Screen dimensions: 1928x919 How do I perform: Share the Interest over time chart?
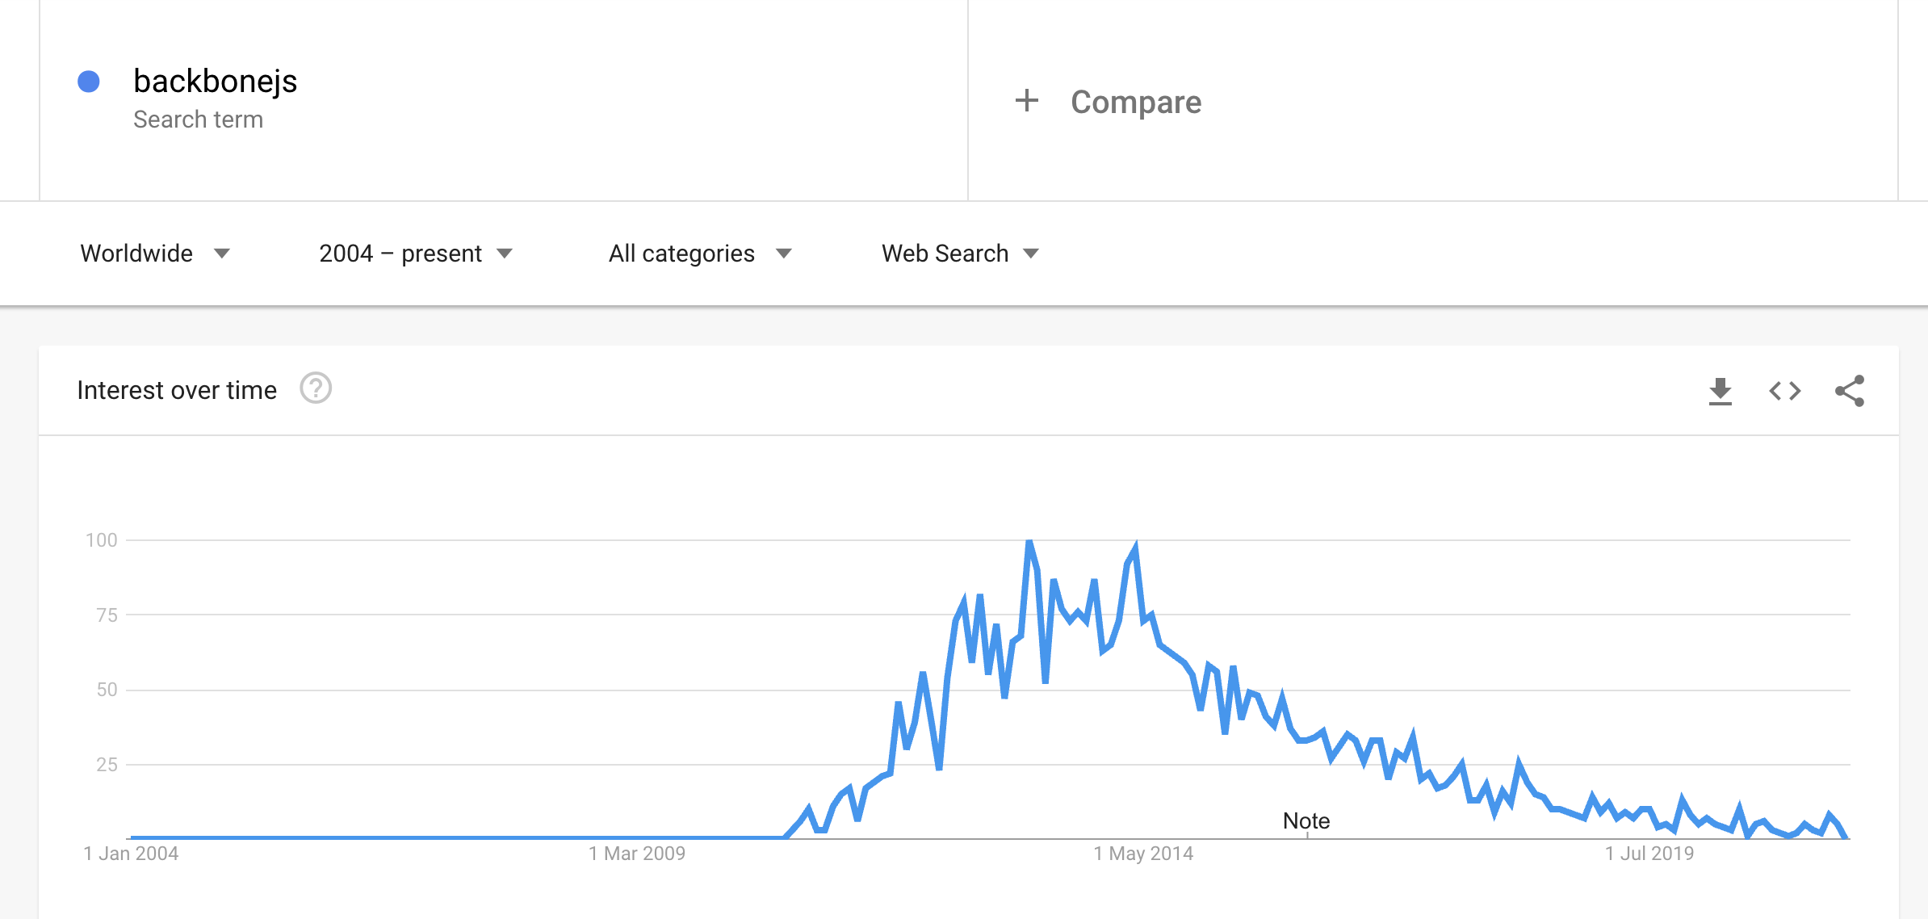(x=1850, y=391)
